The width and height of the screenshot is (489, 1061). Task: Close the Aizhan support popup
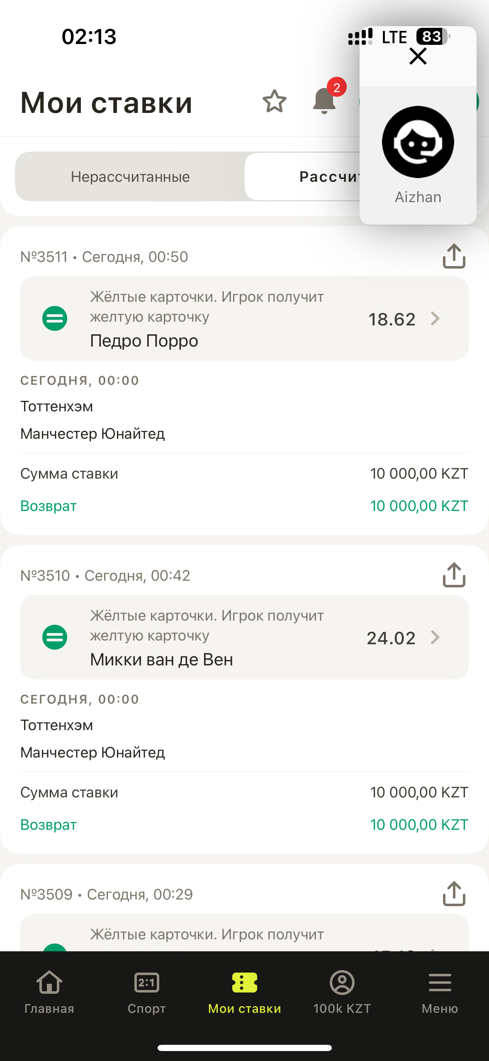[418, 56]
